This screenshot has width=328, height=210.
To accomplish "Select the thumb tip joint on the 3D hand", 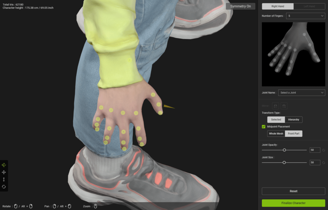I will click(x=160, y=113).
